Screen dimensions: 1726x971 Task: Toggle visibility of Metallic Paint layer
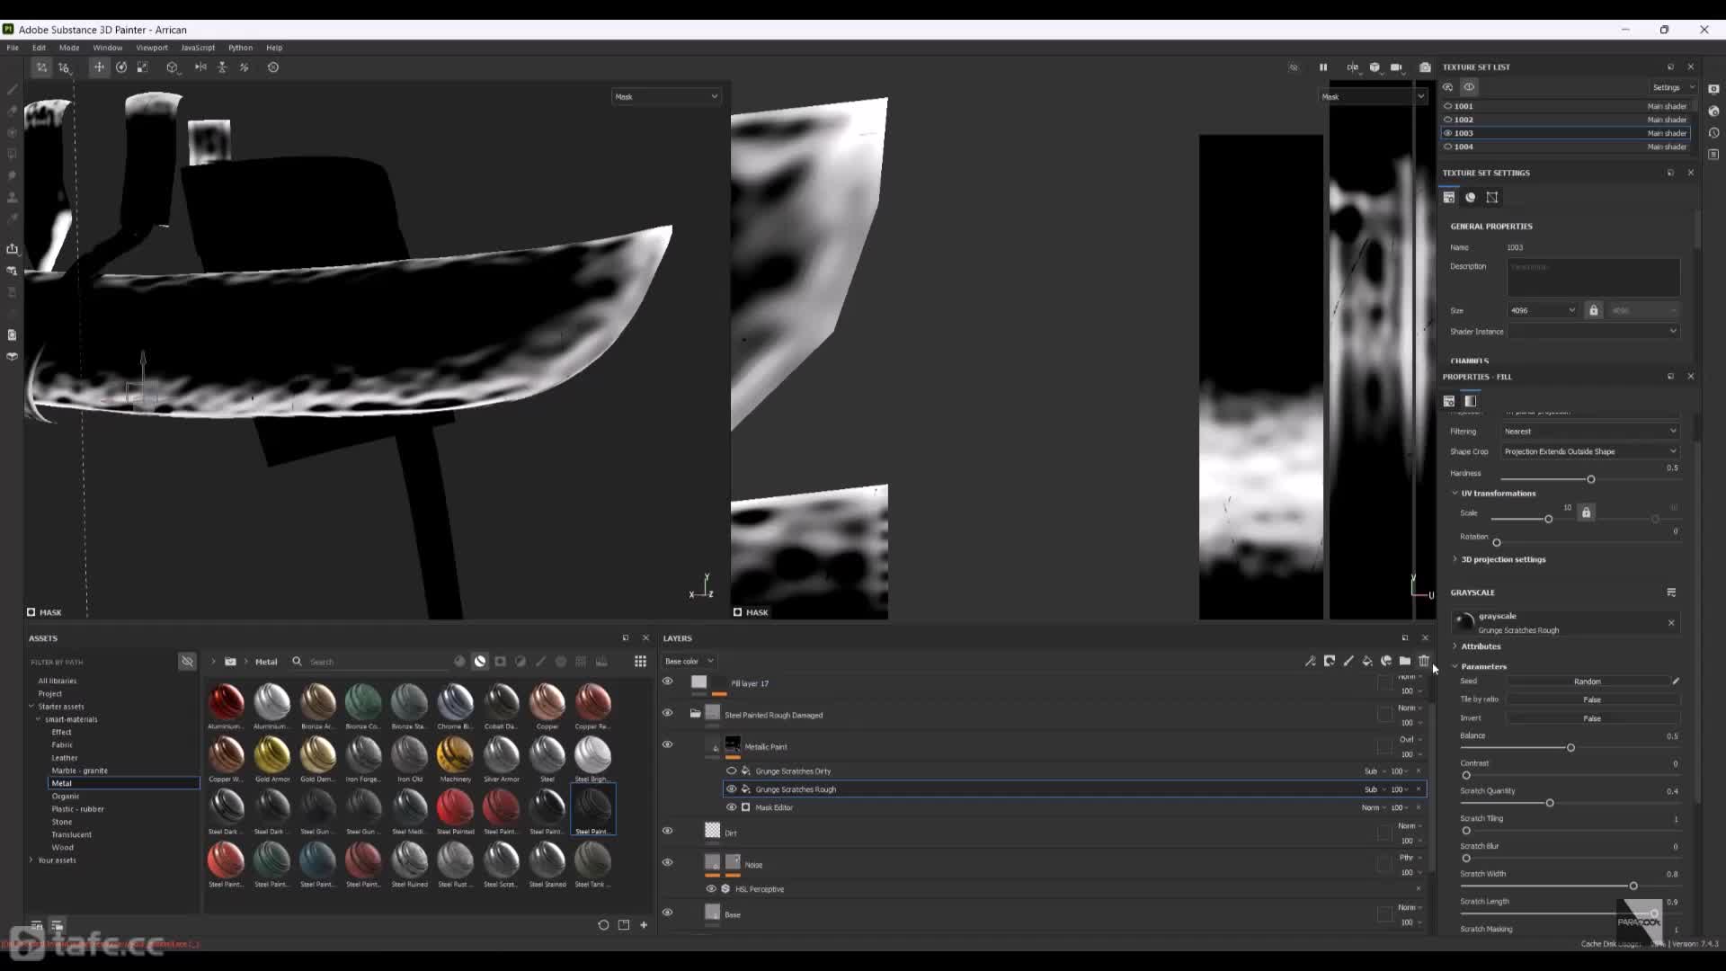pyautogui.click(x=667, y=744)
